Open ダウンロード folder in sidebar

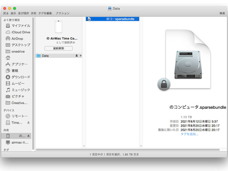pyautogui.click(x=18, y=77)
